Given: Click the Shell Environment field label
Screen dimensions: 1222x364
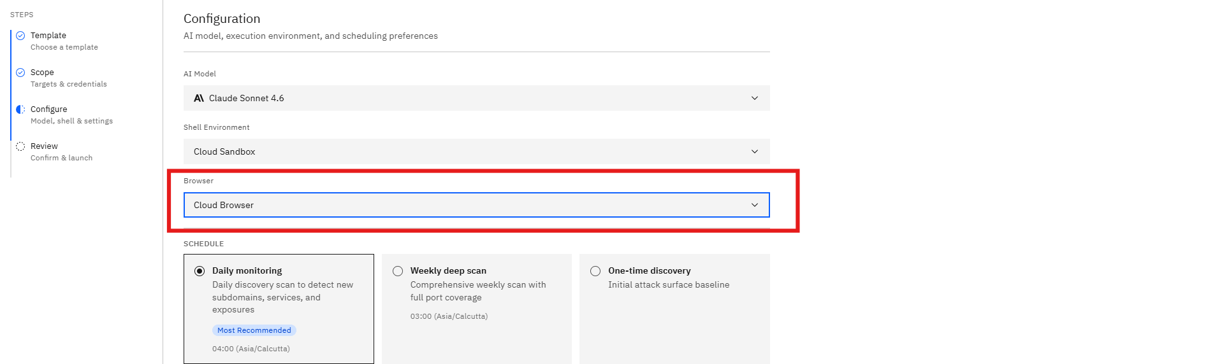Looking at the screenshot, I should (x=217, y=127).
